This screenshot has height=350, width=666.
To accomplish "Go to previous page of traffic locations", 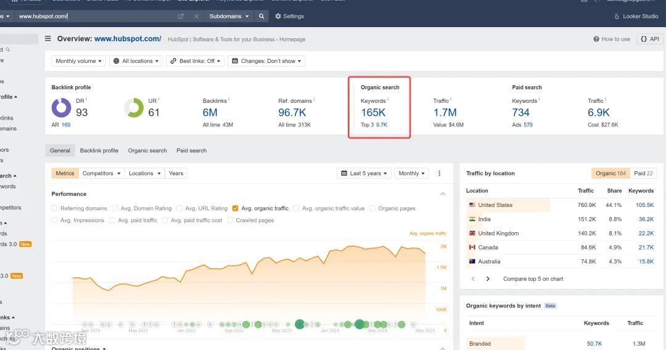I will pos(473,279).
